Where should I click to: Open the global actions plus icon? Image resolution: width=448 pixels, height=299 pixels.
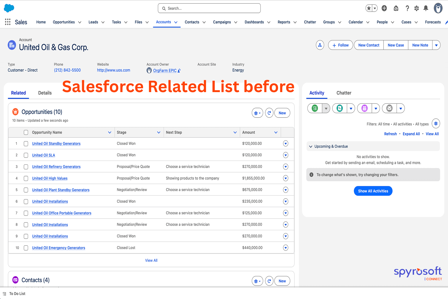click(x=384, y=8)
